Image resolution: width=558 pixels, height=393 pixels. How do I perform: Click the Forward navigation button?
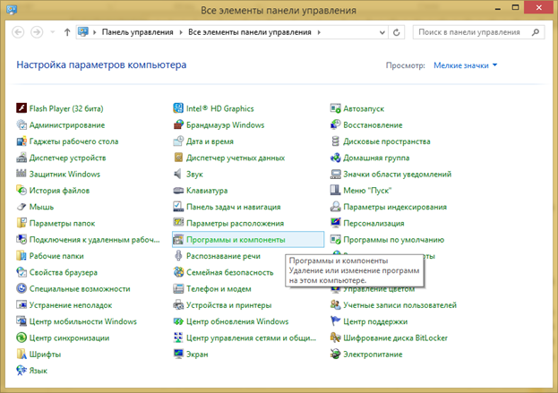(x=37, y=32)
